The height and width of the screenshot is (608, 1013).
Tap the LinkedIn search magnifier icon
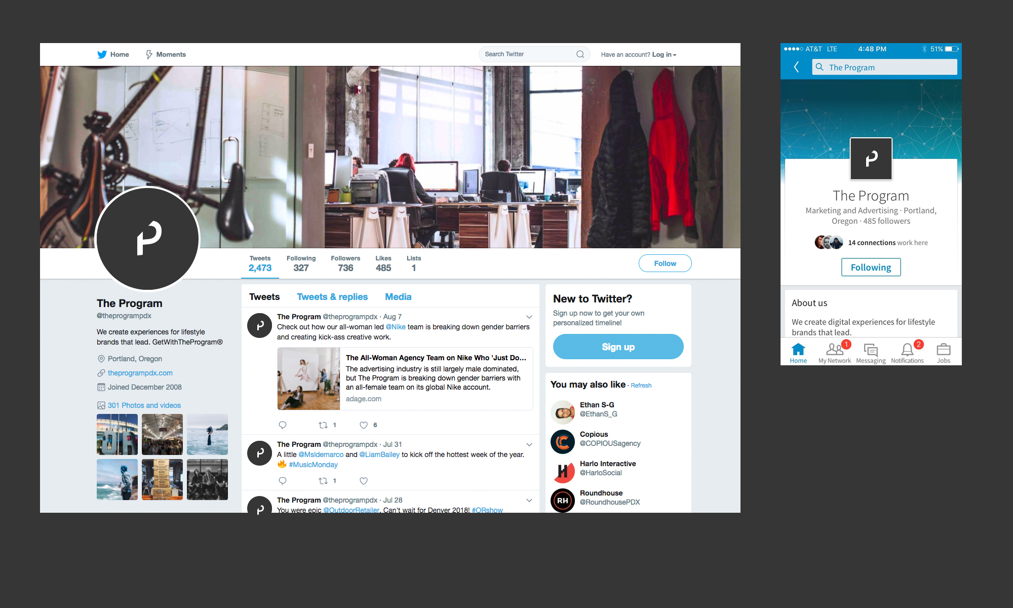(x=820, y=67)
